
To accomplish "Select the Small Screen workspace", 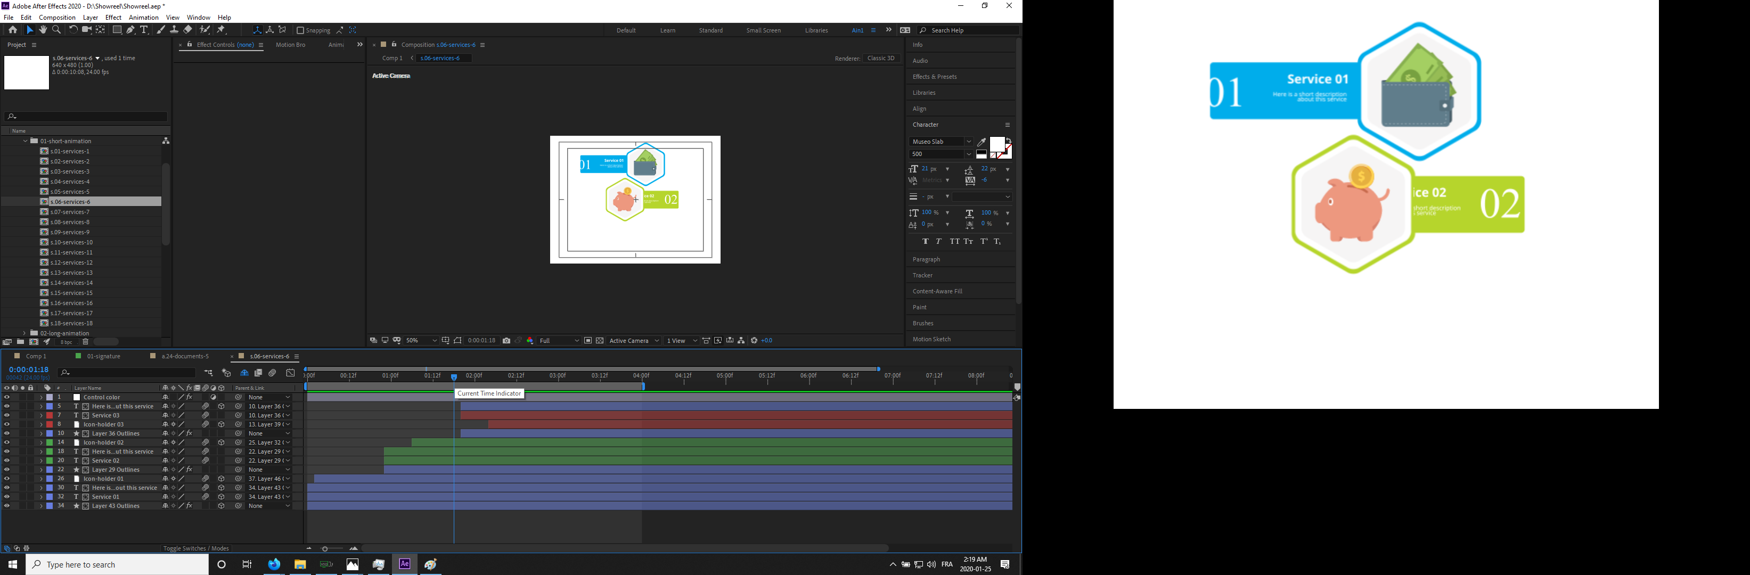I will point(764,30).
